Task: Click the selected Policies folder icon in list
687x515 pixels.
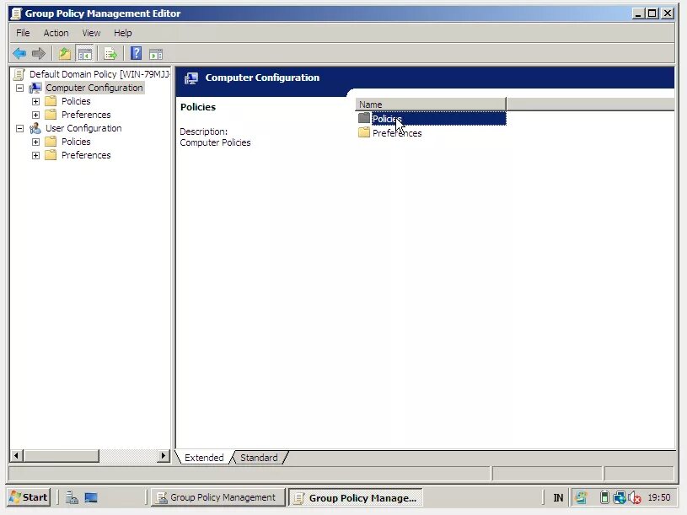Action: (x=364, y=118)
